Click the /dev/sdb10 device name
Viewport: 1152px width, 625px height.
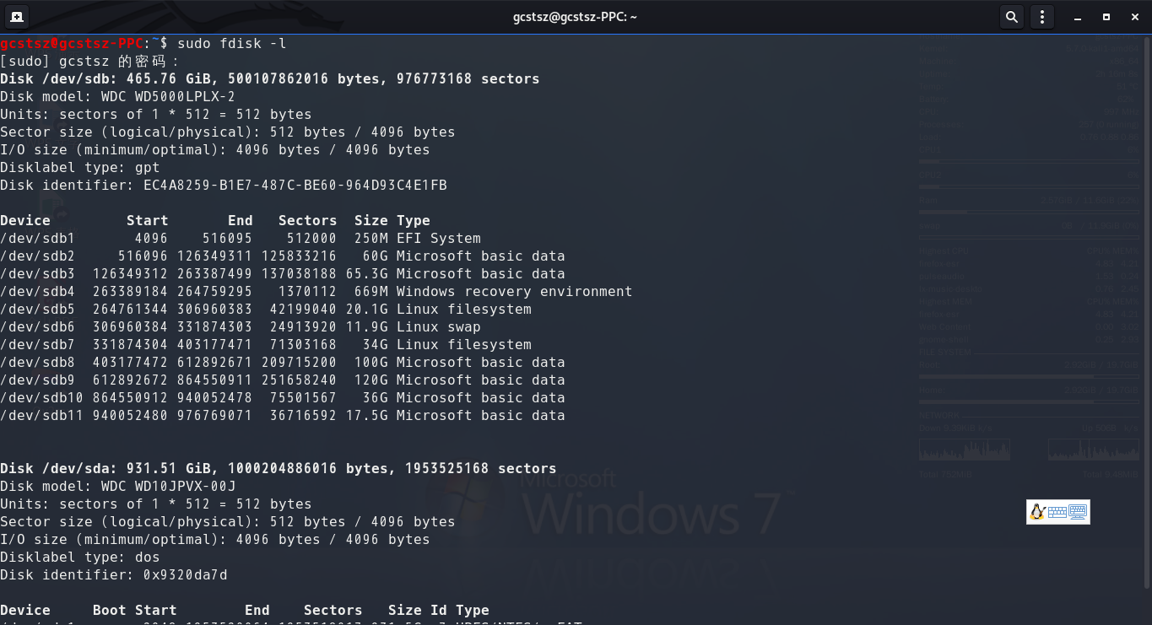pyautogui.click(x=42, y=397)
